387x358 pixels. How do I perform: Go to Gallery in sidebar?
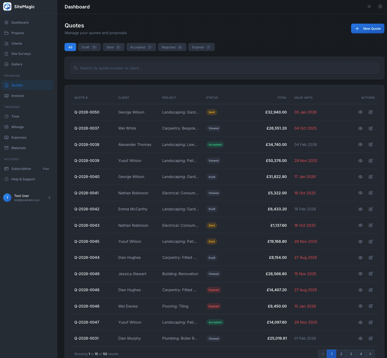17,64
